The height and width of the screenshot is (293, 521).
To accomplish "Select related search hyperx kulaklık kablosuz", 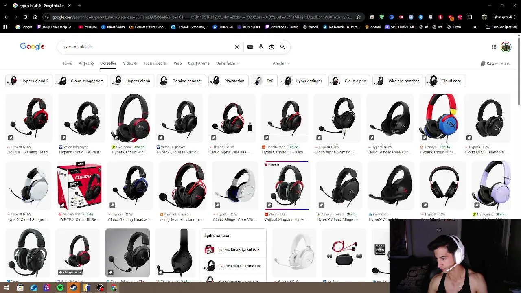I will click(234, 266).
